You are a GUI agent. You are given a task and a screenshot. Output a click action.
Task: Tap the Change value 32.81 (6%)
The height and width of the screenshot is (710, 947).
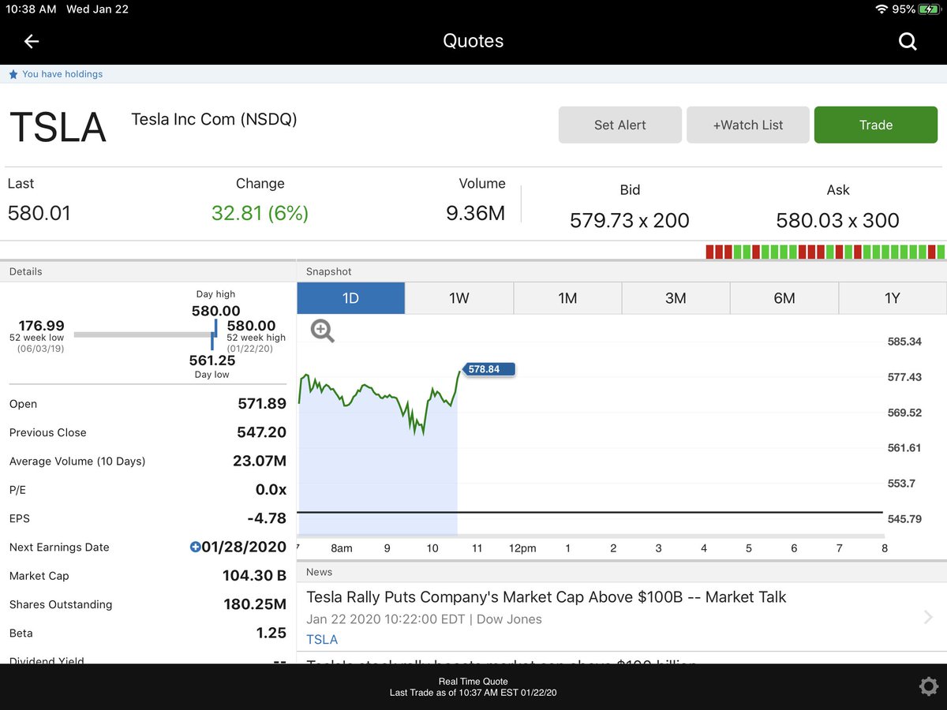click(260, 213)
